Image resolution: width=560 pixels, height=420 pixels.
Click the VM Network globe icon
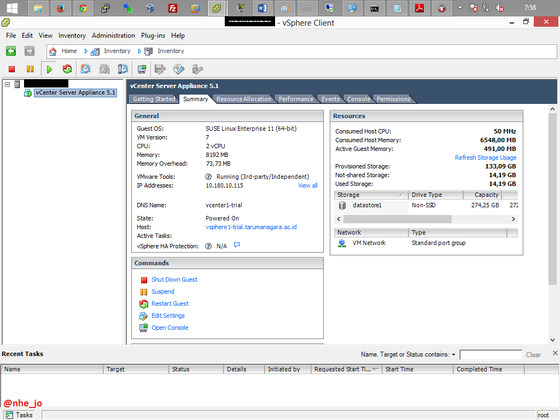[342, 243]
